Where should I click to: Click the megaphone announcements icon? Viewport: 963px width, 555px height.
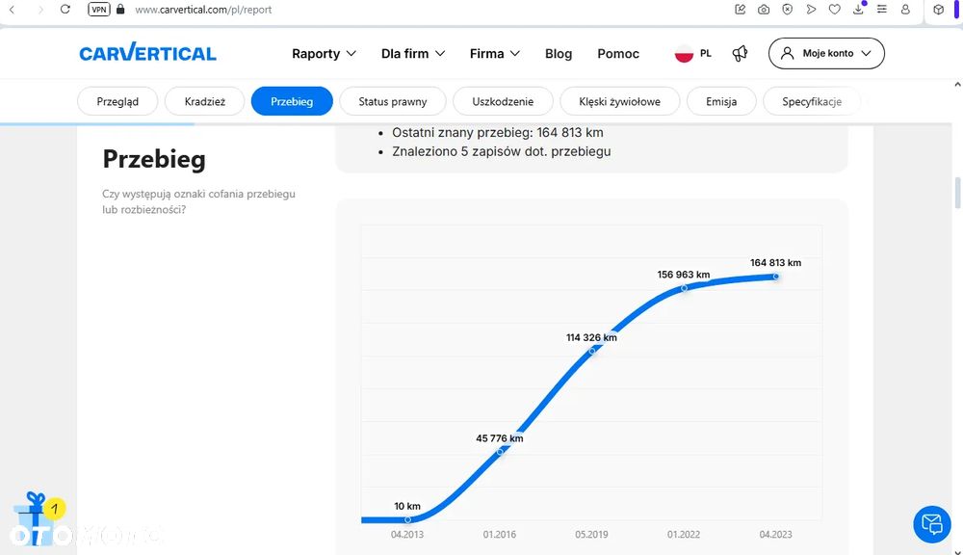coord(740,53)
